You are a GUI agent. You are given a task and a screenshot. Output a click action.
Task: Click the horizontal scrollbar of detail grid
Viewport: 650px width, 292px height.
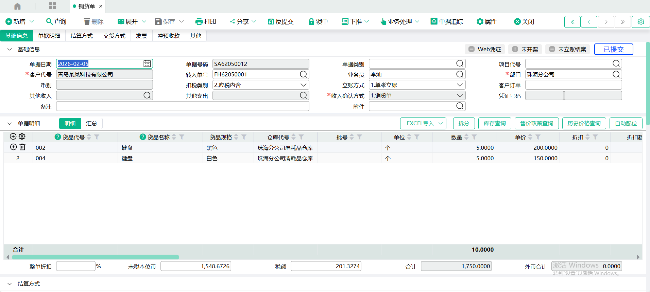click(95, 257)
